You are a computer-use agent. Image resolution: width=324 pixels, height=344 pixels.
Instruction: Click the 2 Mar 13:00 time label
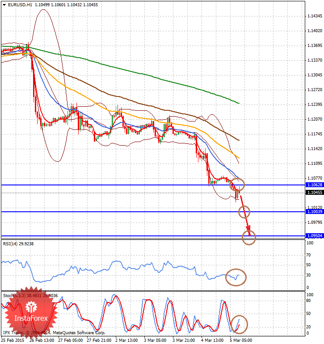(x=126, y=340)
